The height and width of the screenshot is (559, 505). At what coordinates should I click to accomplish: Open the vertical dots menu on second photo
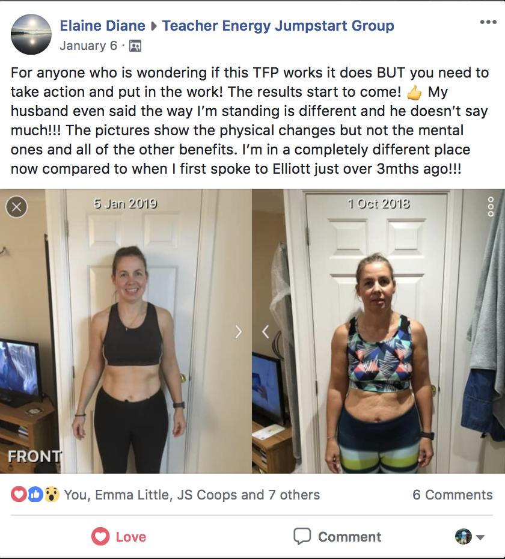(491, 206)
